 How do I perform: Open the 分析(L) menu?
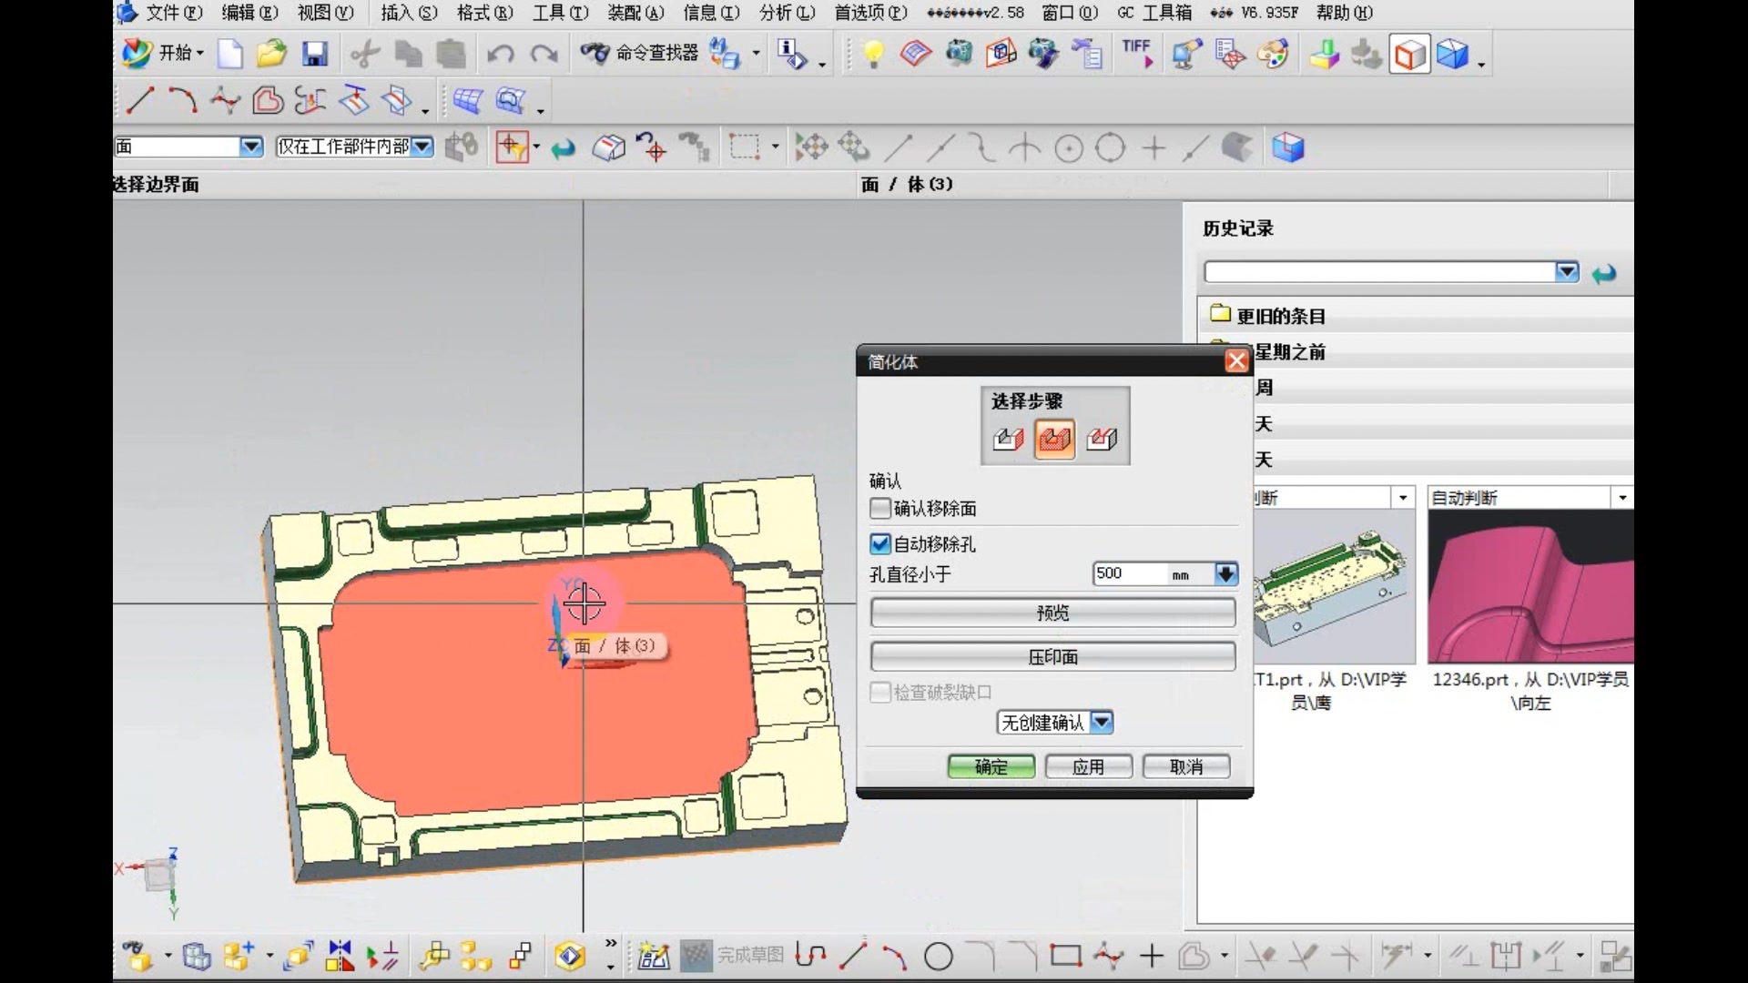788,13
